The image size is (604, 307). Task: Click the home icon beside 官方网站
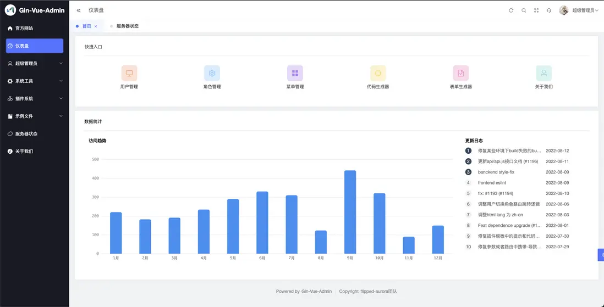click(x=10, y=29)
